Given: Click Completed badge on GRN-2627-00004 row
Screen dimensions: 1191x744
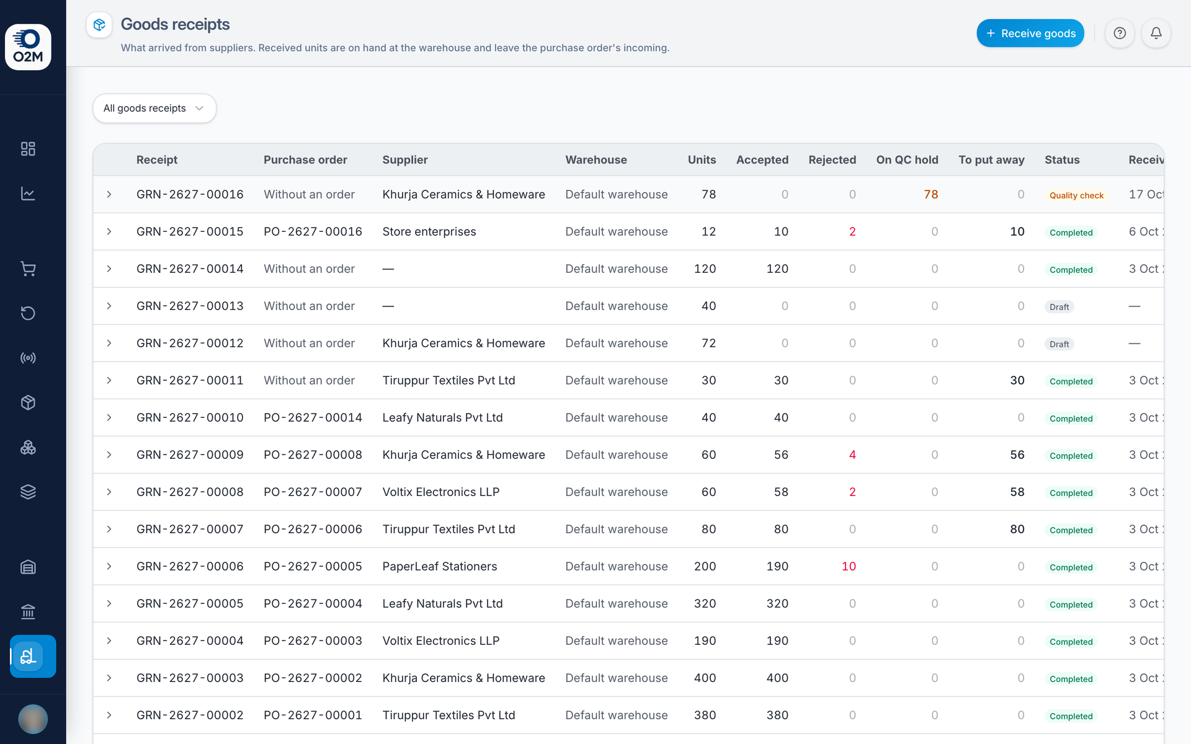Looking at the screenshot, I should (x=1071, y=642).
